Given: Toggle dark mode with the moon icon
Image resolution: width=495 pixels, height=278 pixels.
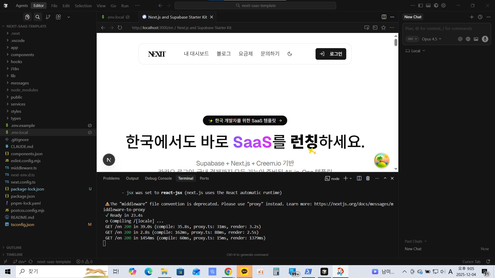Looking at the screenshot, I should (290, 54).
